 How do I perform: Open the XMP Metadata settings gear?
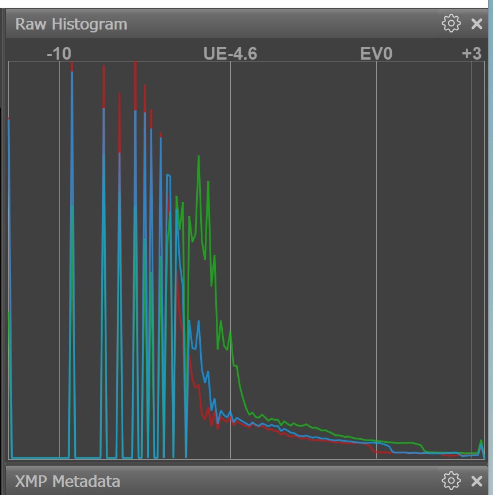tap(451, 481)
